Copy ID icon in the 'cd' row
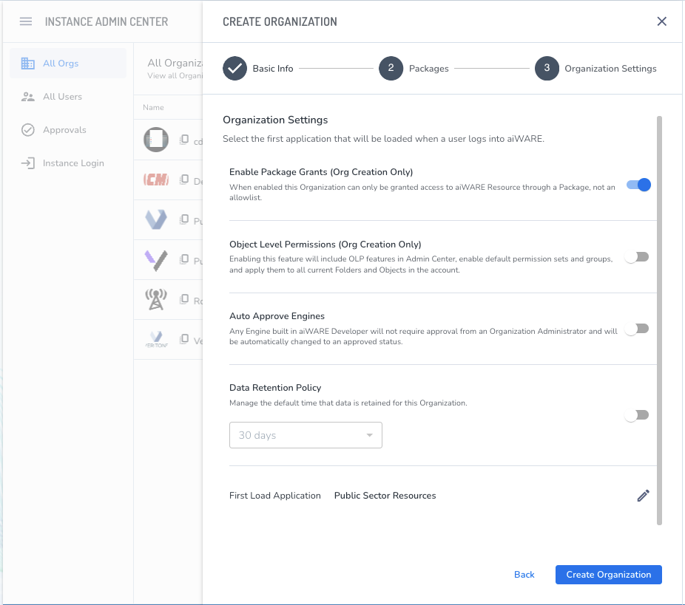685x605 pixels. point(184,140)
